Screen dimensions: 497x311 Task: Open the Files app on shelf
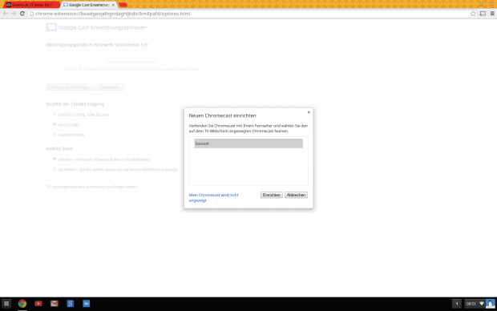(87, 304)
